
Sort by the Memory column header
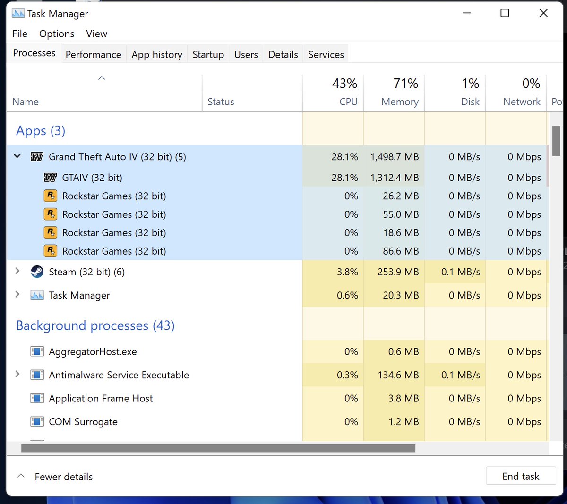tap(394, 93)
